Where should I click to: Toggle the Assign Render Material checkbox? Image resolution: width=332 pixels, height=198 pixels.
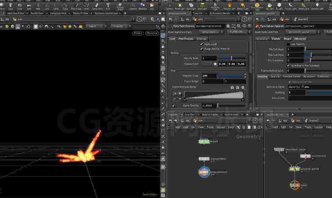tap(201, 49)
